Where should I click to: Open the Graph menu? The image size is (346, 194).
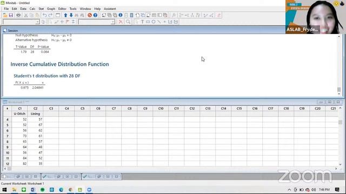point(51,9)
